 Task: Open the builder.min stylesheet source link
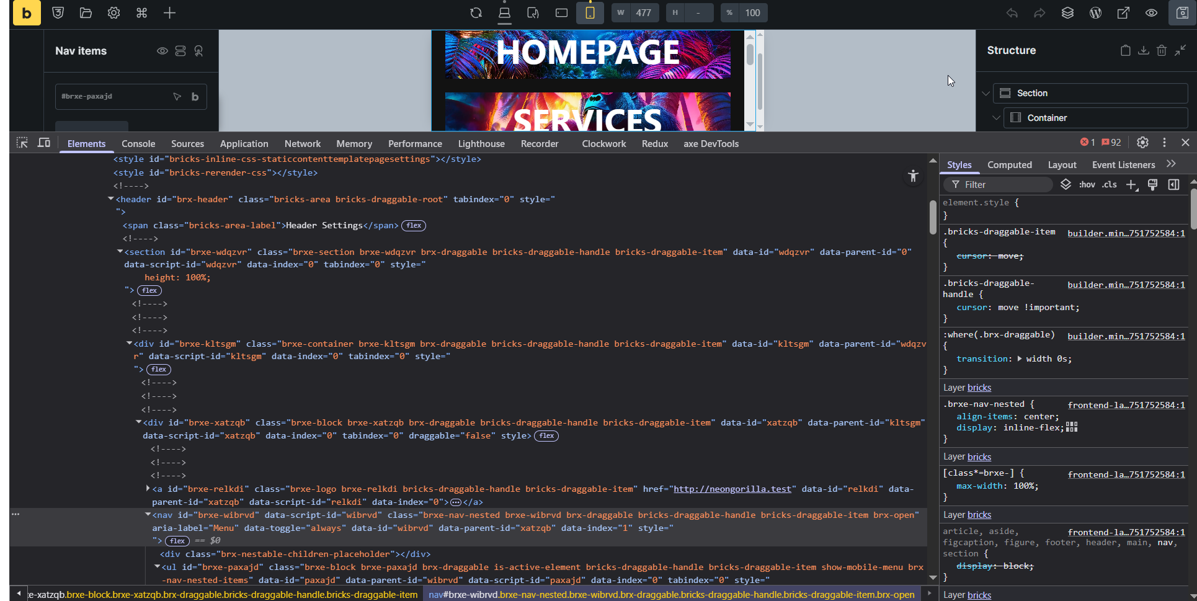(x=1126, y=233)
